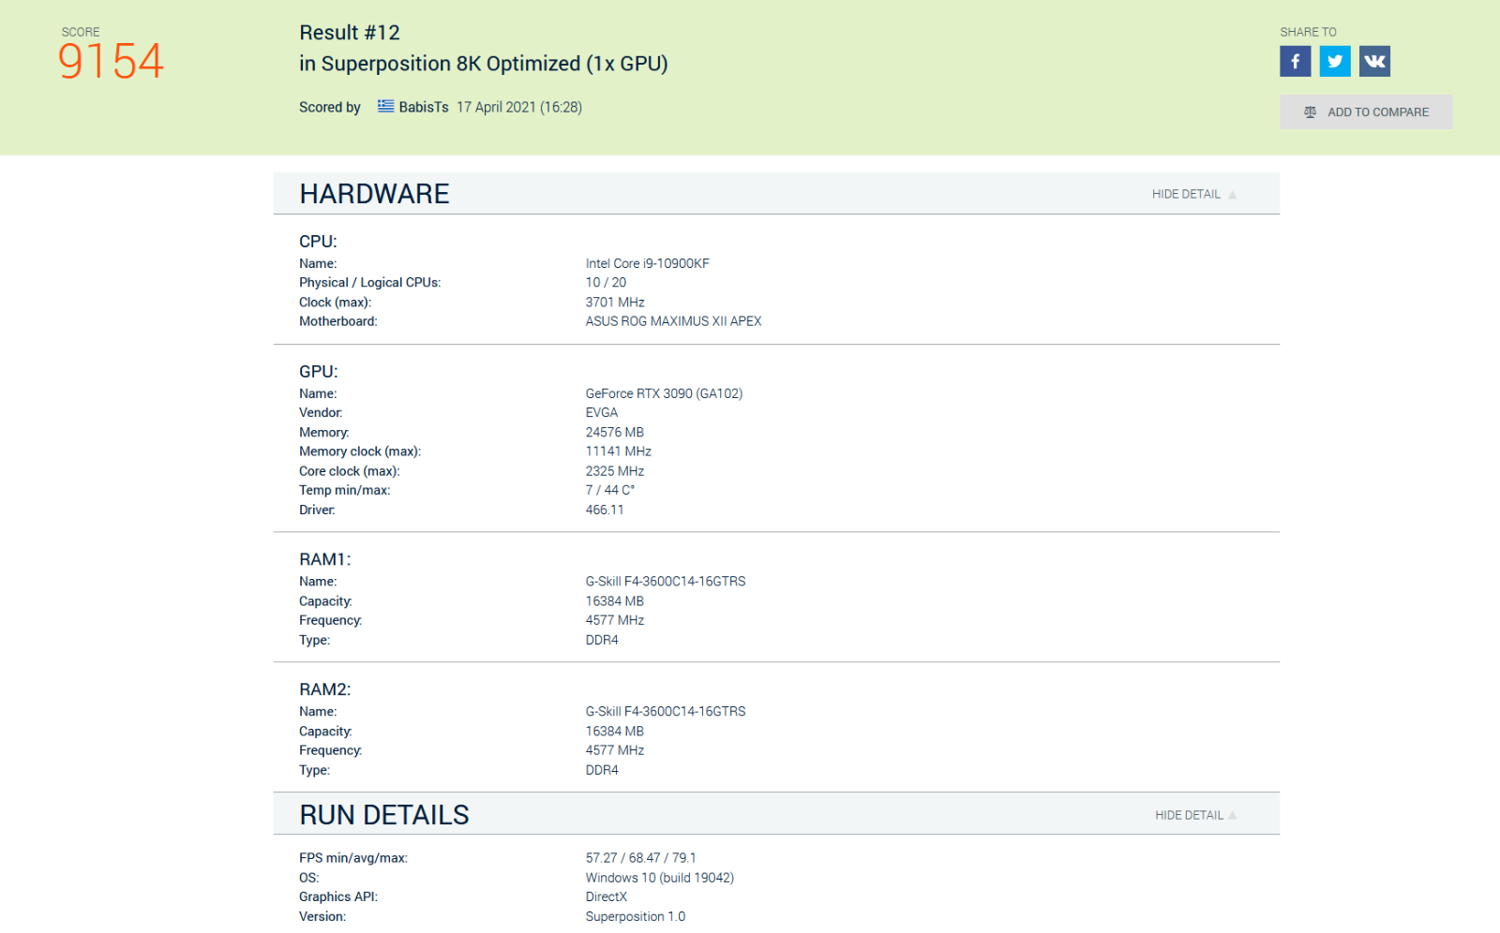Click the Result #12 heading
Image resolution: width=1500 pixels, height=933 pixels.
(x=350, y=33)
